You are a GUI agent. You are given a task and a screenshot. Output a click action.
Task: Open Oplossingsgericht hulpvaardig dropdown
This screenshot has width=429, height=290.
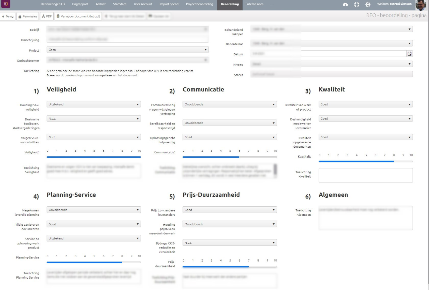[230, 137]
